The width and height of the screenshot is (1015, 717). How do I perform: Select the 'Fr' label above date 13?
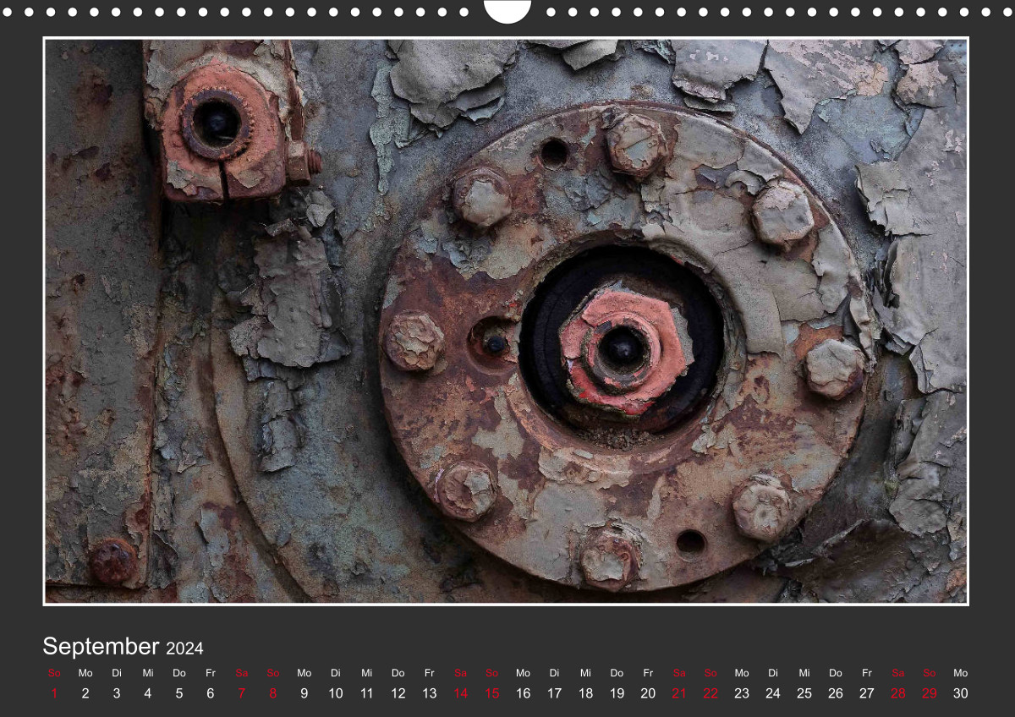click(x=430, y=673)
